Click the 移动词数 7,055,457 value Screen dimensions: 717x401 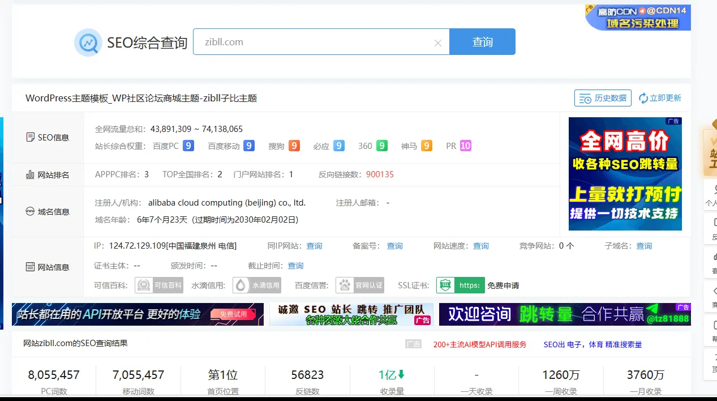[x=138, y=375]
